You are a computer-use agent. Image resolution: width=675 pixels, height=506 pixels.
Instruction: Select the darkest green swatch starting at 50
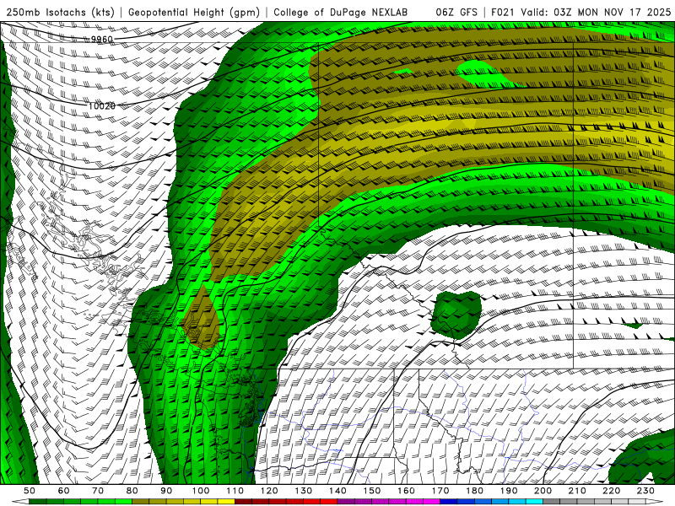37,502
